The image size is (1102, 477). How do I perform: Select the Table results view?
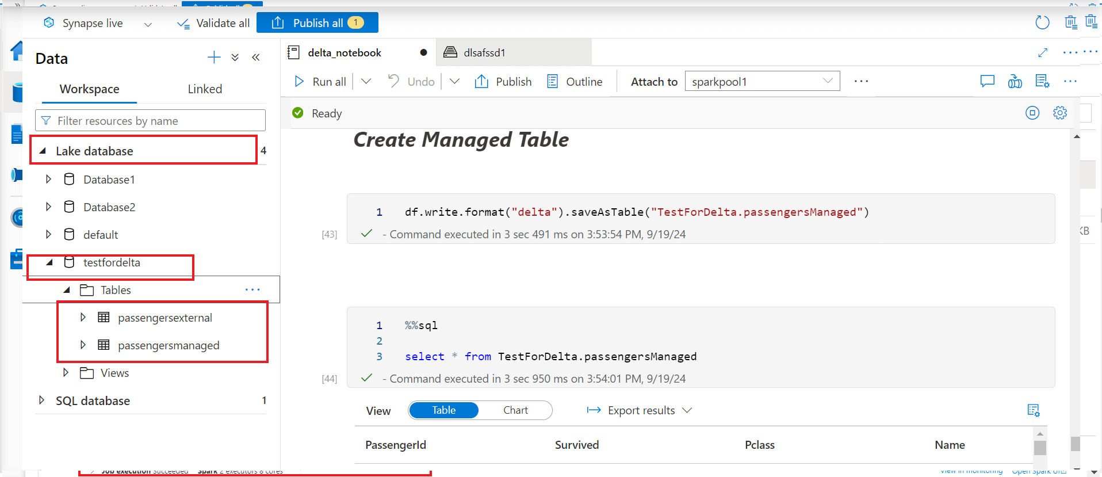click(443, 410)
